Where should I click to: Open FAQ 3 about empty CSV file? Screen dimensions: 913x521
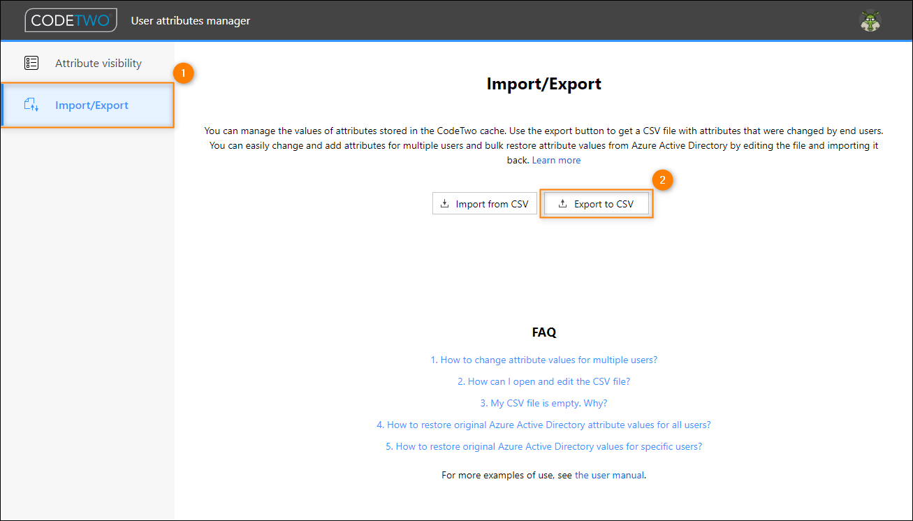(x=544, y=403)
